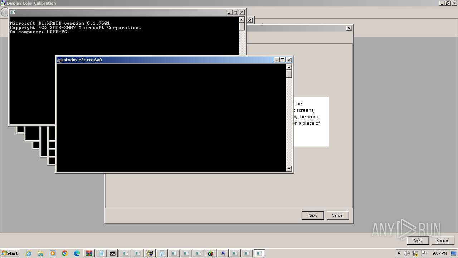The width and height of the screenshot is (458, 258).
Task: Show hidden tray icons arrow
Action: pyautogui.click(x=399, y=253)
